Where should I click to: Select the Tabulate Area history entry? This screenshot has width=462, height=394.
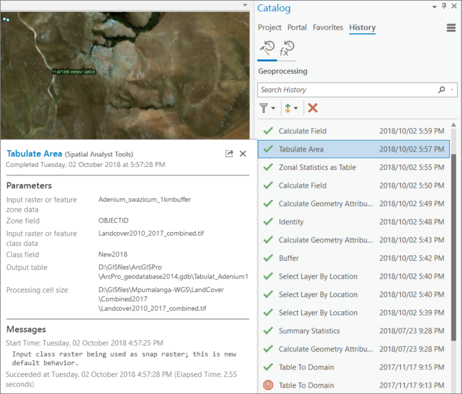[353, 149]
